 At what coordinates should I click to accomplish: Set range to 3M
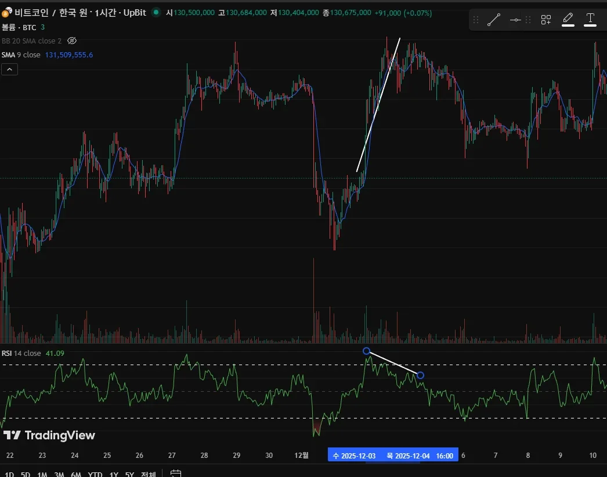pyautogui.click(x=59, y=474)
